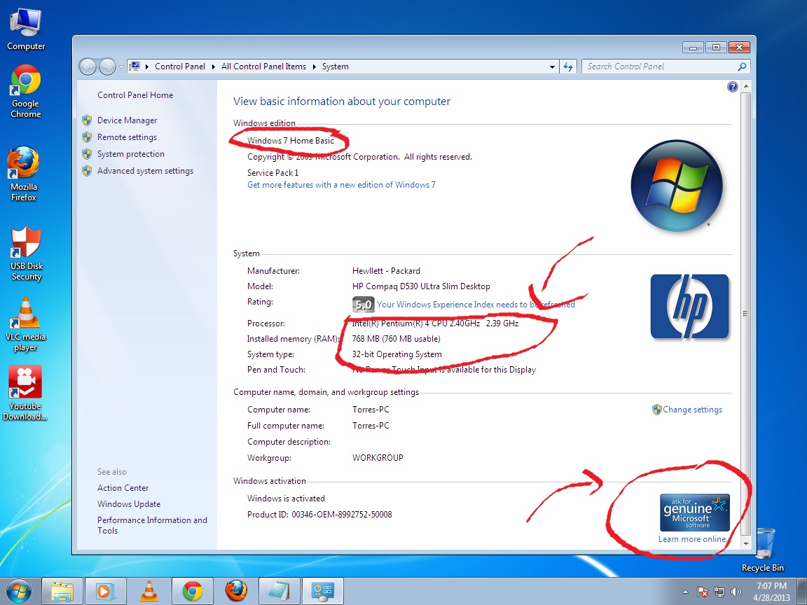Launch Windows Media Player from taskbar

coord(105,591)
